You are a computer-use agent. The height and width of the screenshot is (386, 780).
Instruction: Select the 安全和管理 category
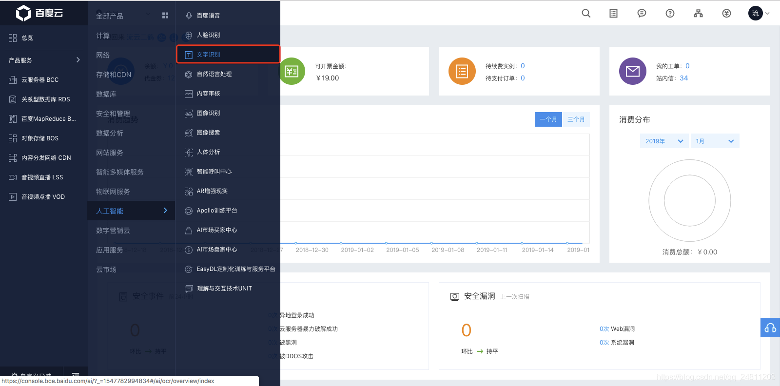131,114
